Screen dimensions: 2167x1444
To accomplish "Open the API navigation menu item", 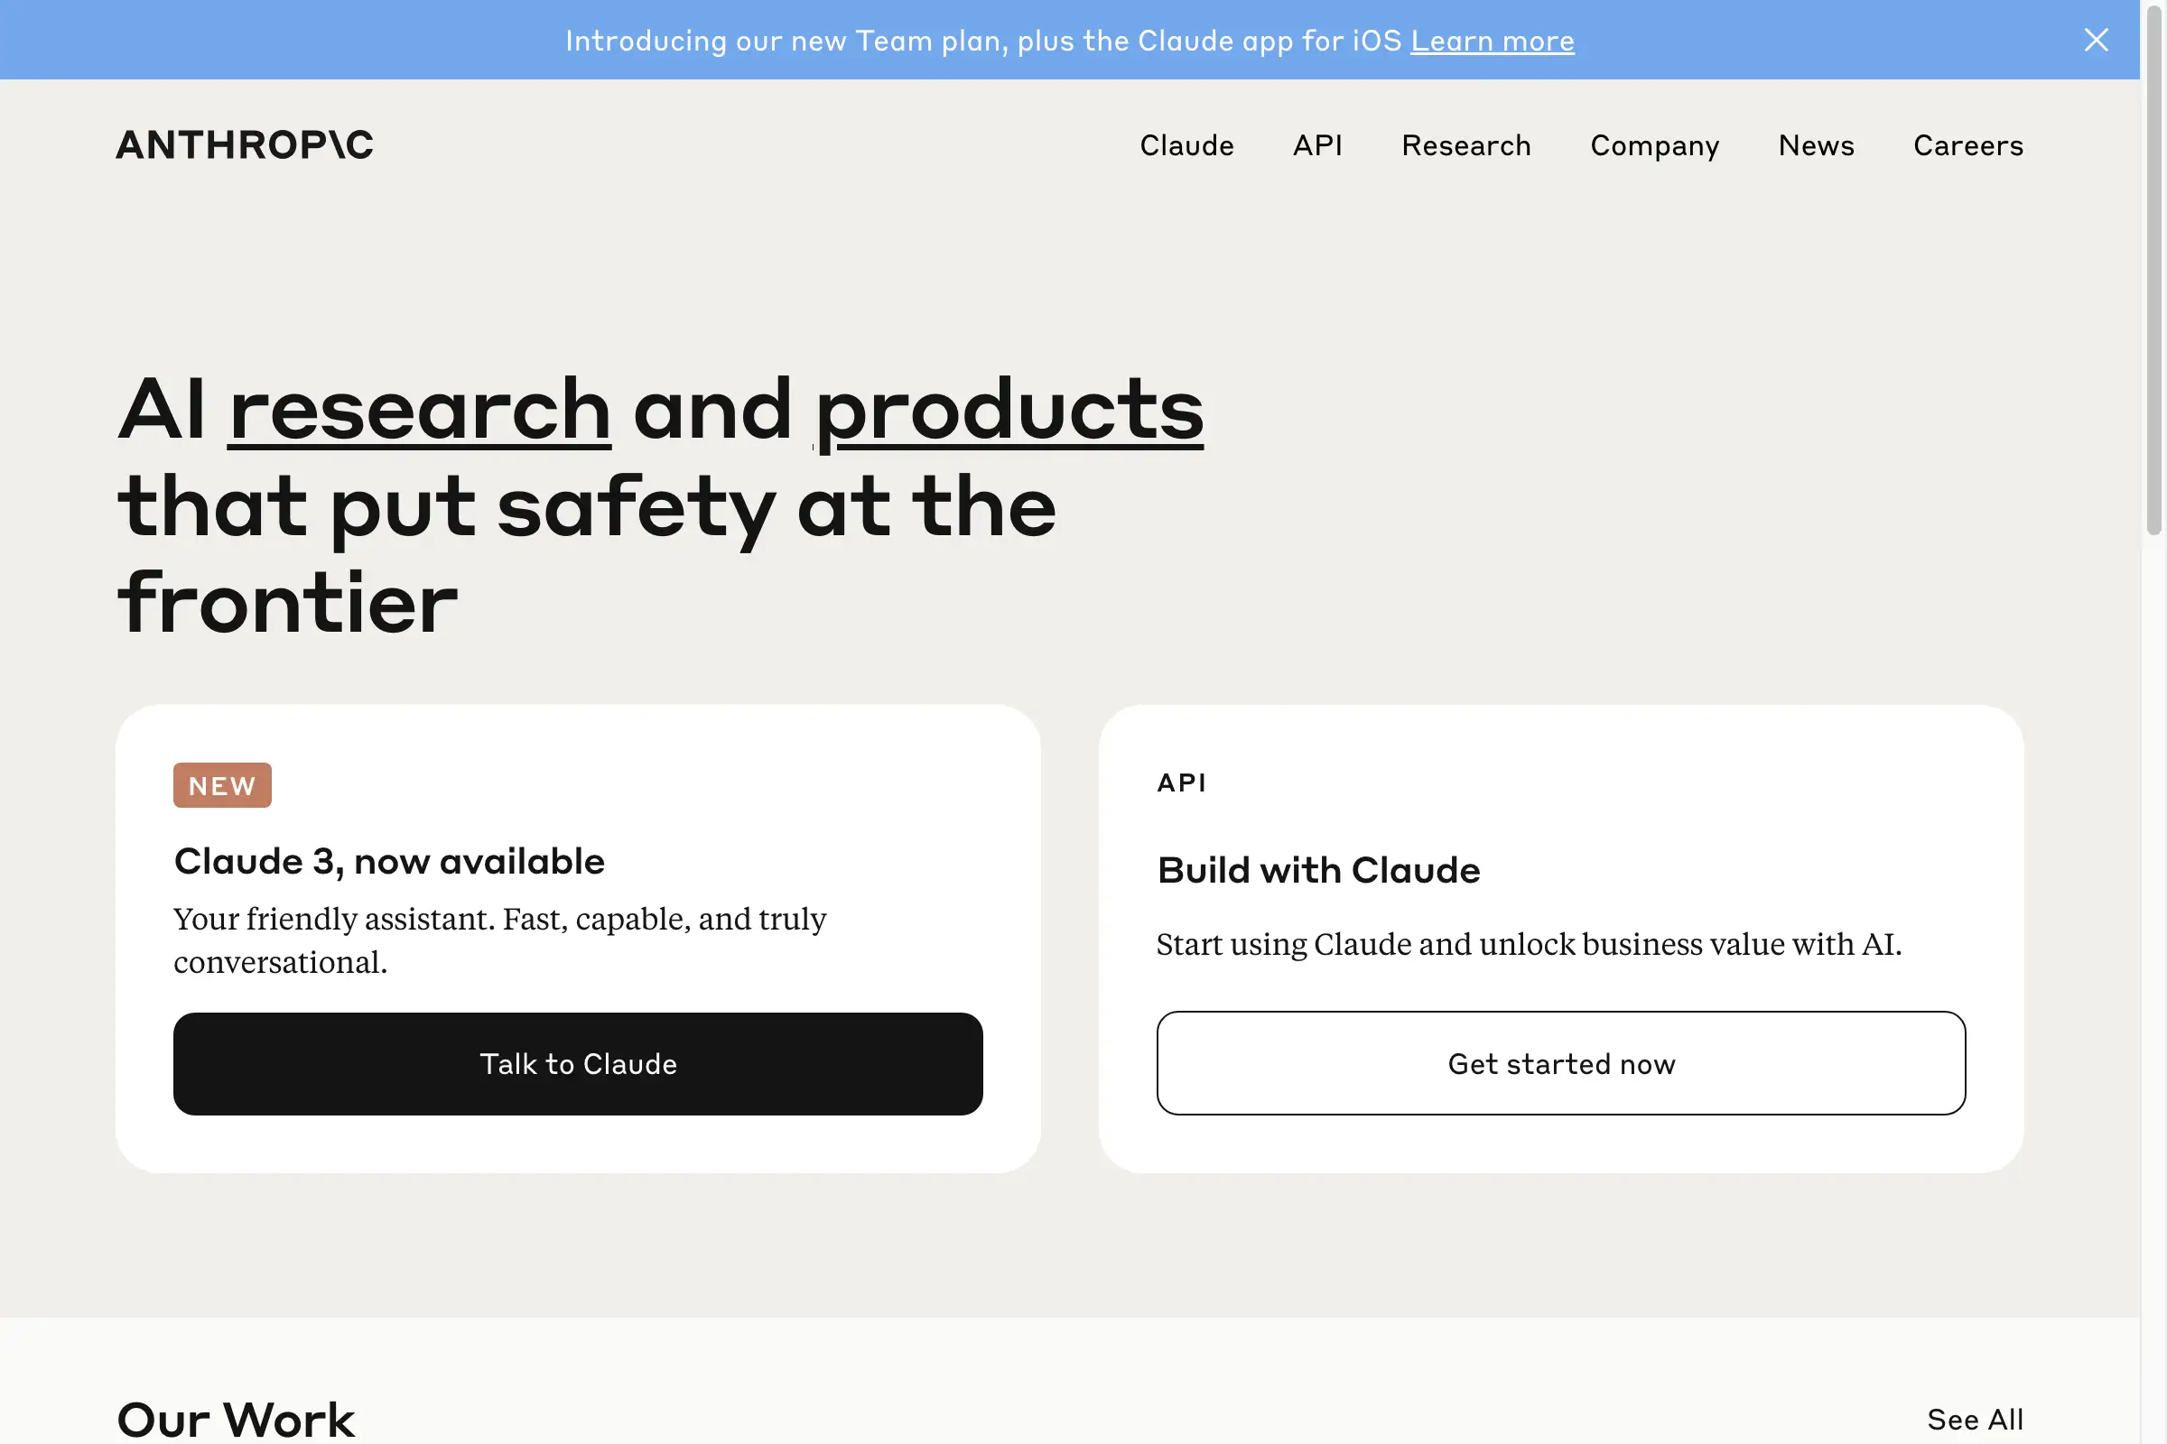I will pos(1317,145).
